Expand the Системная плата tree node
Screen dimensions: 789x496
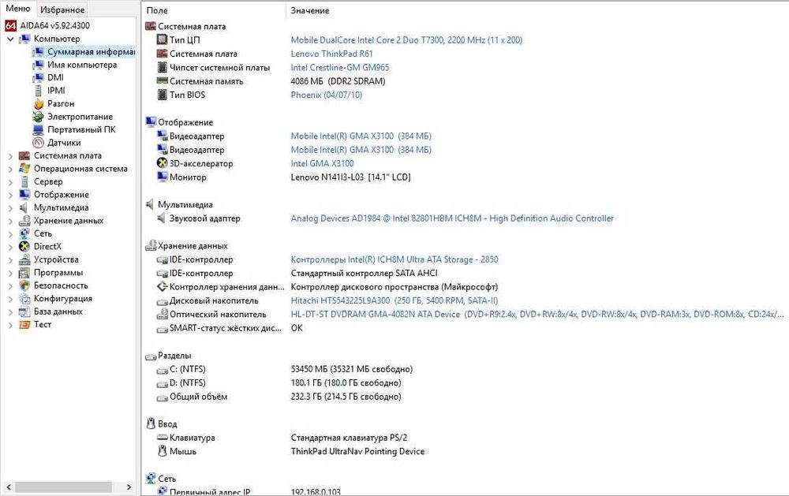pos(10,156)
